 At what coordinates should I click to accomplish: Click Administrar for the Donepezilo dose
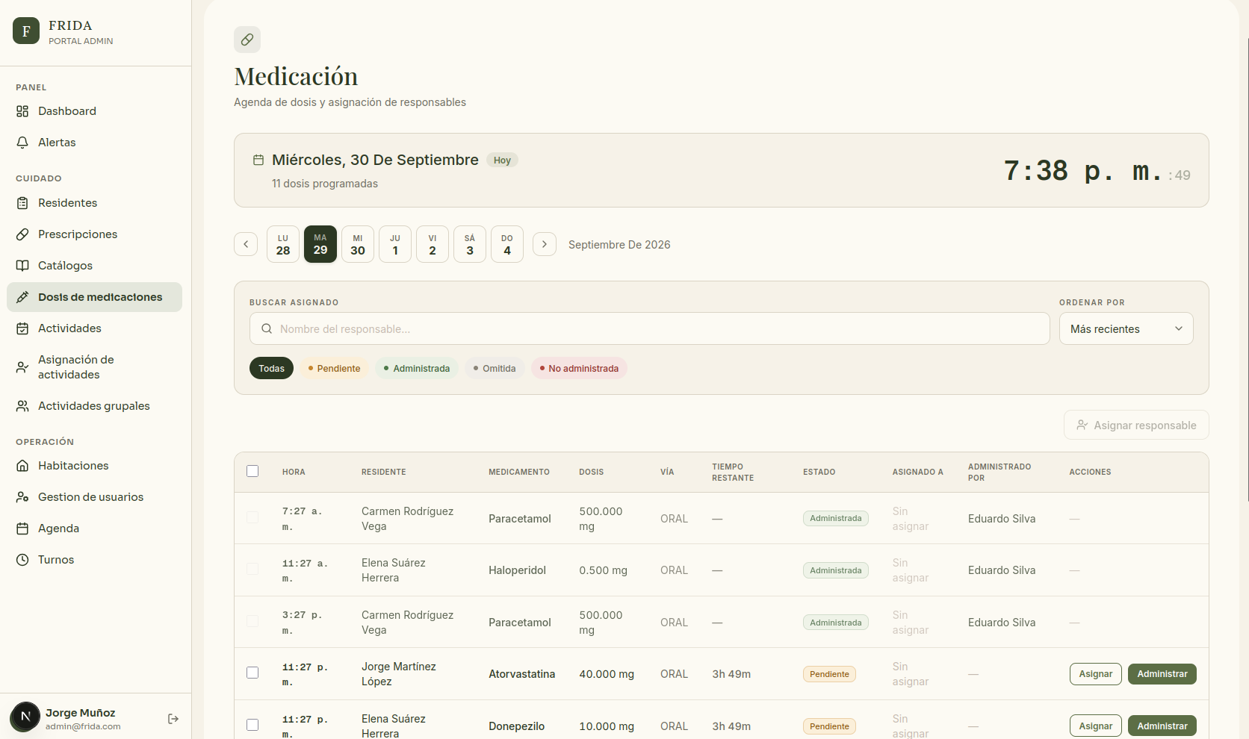coord(1162,726)
